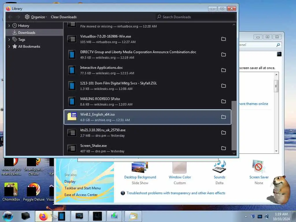Open containing folder for Interactive Applications.doc
The image size is (296, 222).
[x=223, y=70]
